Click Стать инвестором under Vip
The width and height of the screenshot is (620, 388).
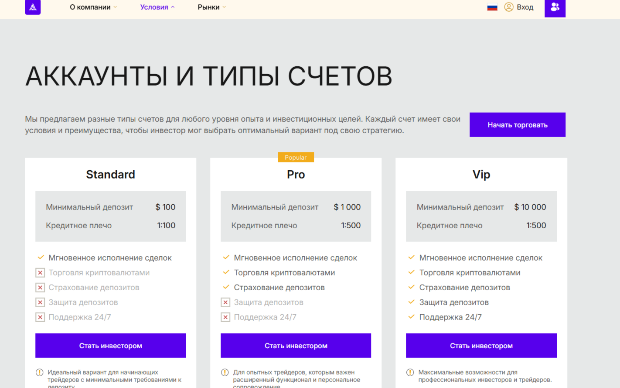click(481, 346)
